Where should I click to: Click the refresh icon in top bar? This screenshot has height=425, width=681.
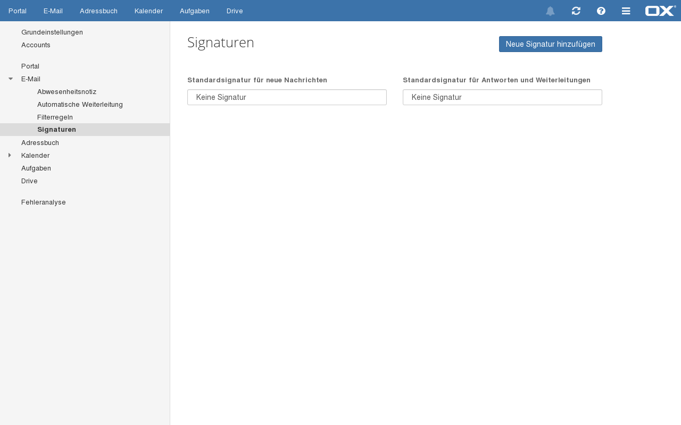pyautogui.click(x=576, y=11)
